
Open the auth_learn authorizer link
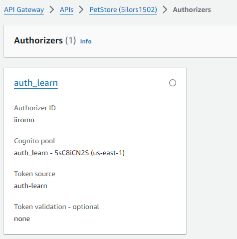[36, 83]
